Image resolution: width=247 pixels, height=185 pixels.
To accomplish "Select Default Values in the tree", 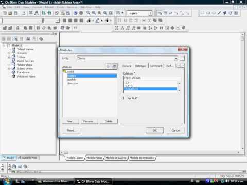I will click(x=25, y=49).
